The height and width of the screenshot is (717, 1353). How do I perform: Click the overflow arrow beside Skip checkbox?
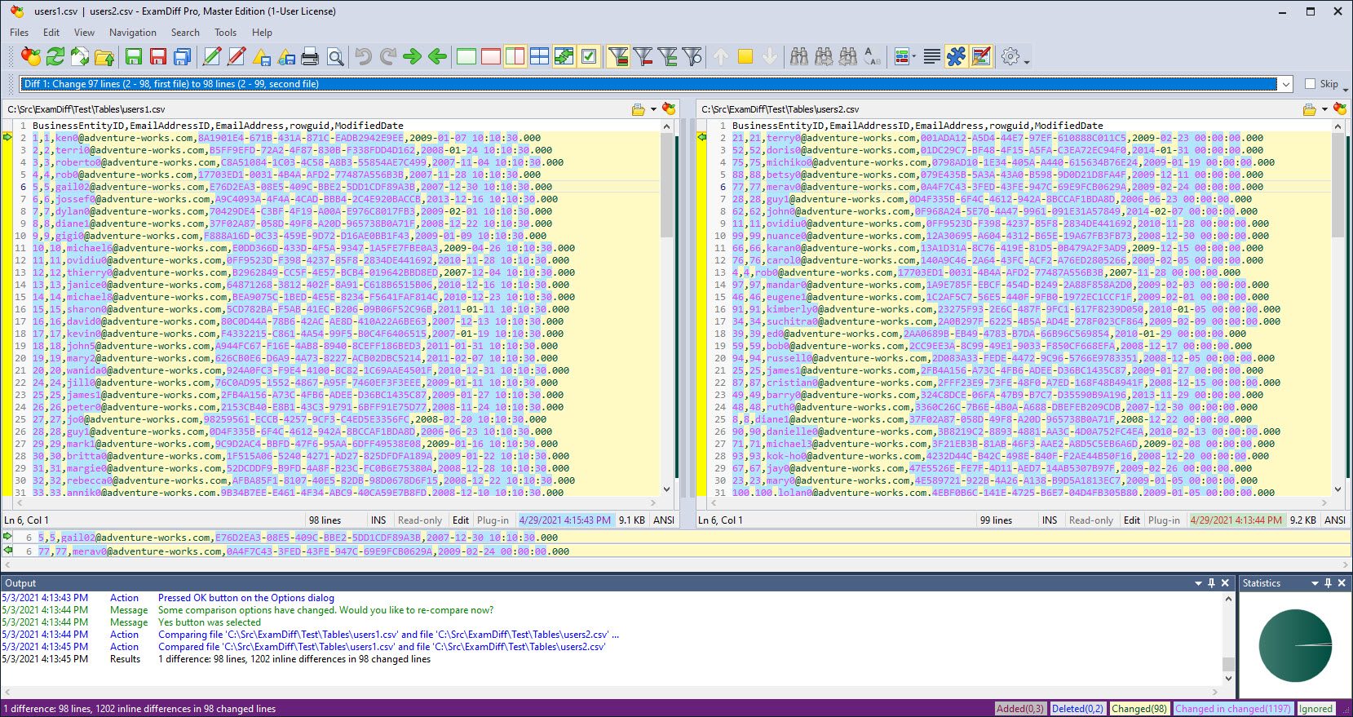pos(1346,88)
